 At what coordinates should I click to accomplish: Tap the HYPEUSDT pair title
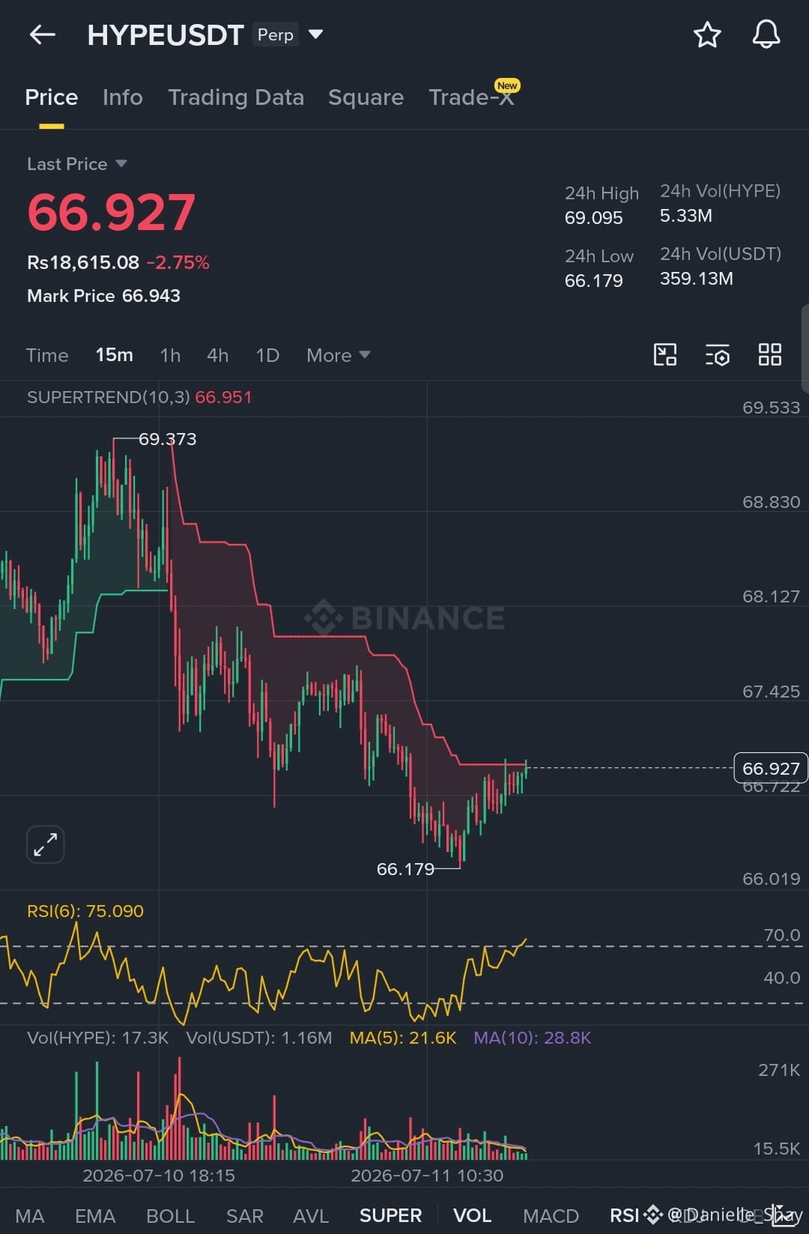coord(166,35)
